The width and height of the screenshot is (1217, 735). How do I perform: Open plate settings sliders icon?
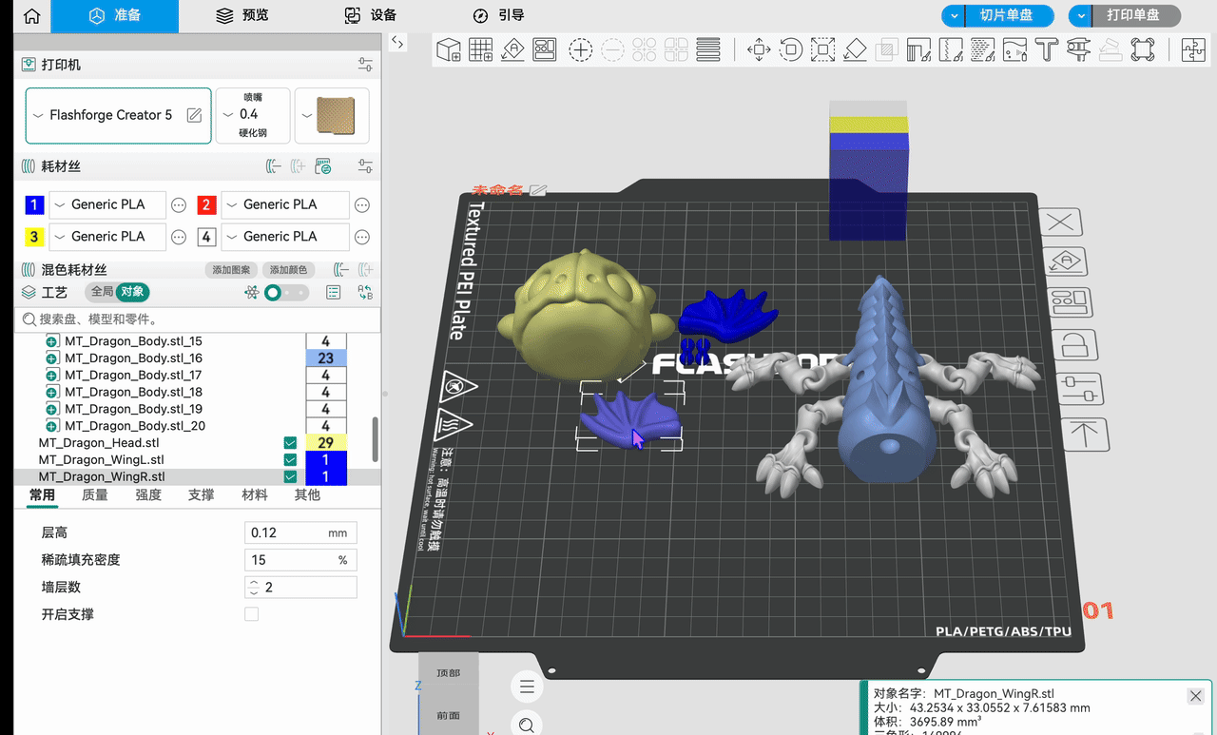click(x=1079, y=388)
